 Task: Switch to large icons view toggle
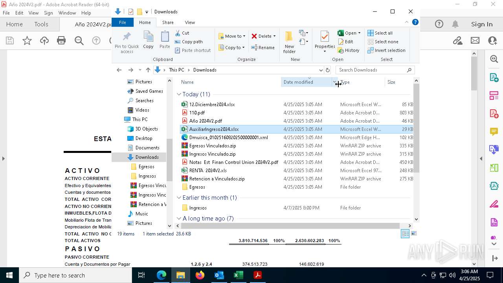point(413,233)
